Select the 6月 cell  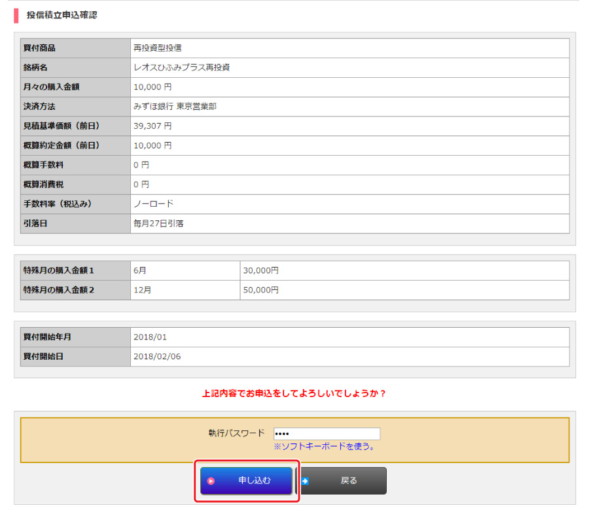point(185,271)
